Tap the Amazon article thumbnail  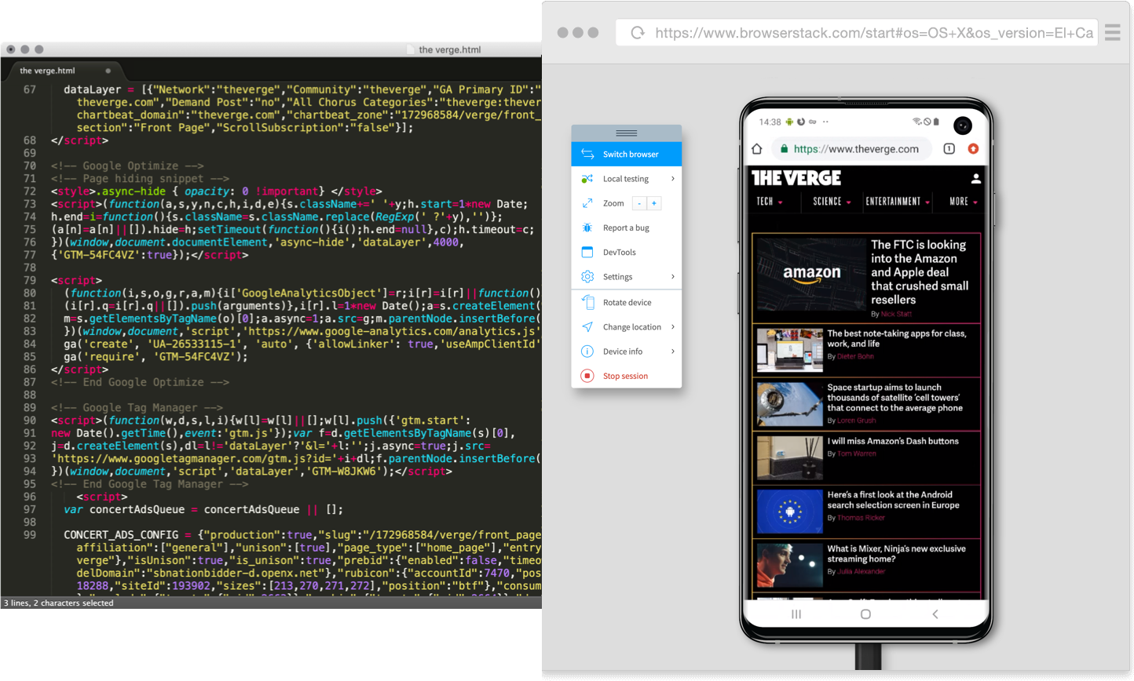pos(810,275)
